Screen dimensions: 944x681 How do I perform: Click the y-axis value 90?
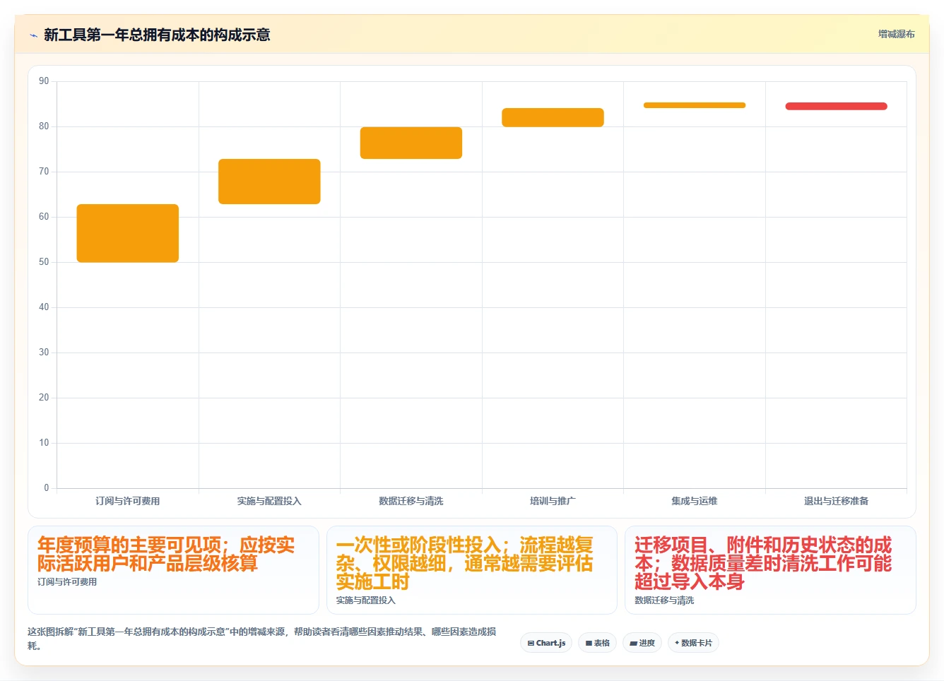[x=44, y=81]
